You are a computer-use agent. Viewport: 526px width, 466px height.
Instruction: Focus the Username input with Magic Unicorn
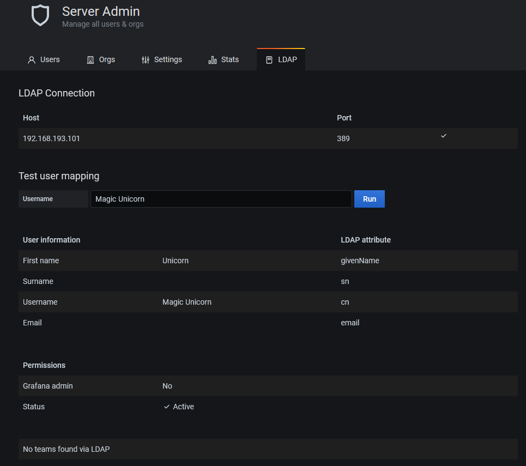click(x=221, y=199)
